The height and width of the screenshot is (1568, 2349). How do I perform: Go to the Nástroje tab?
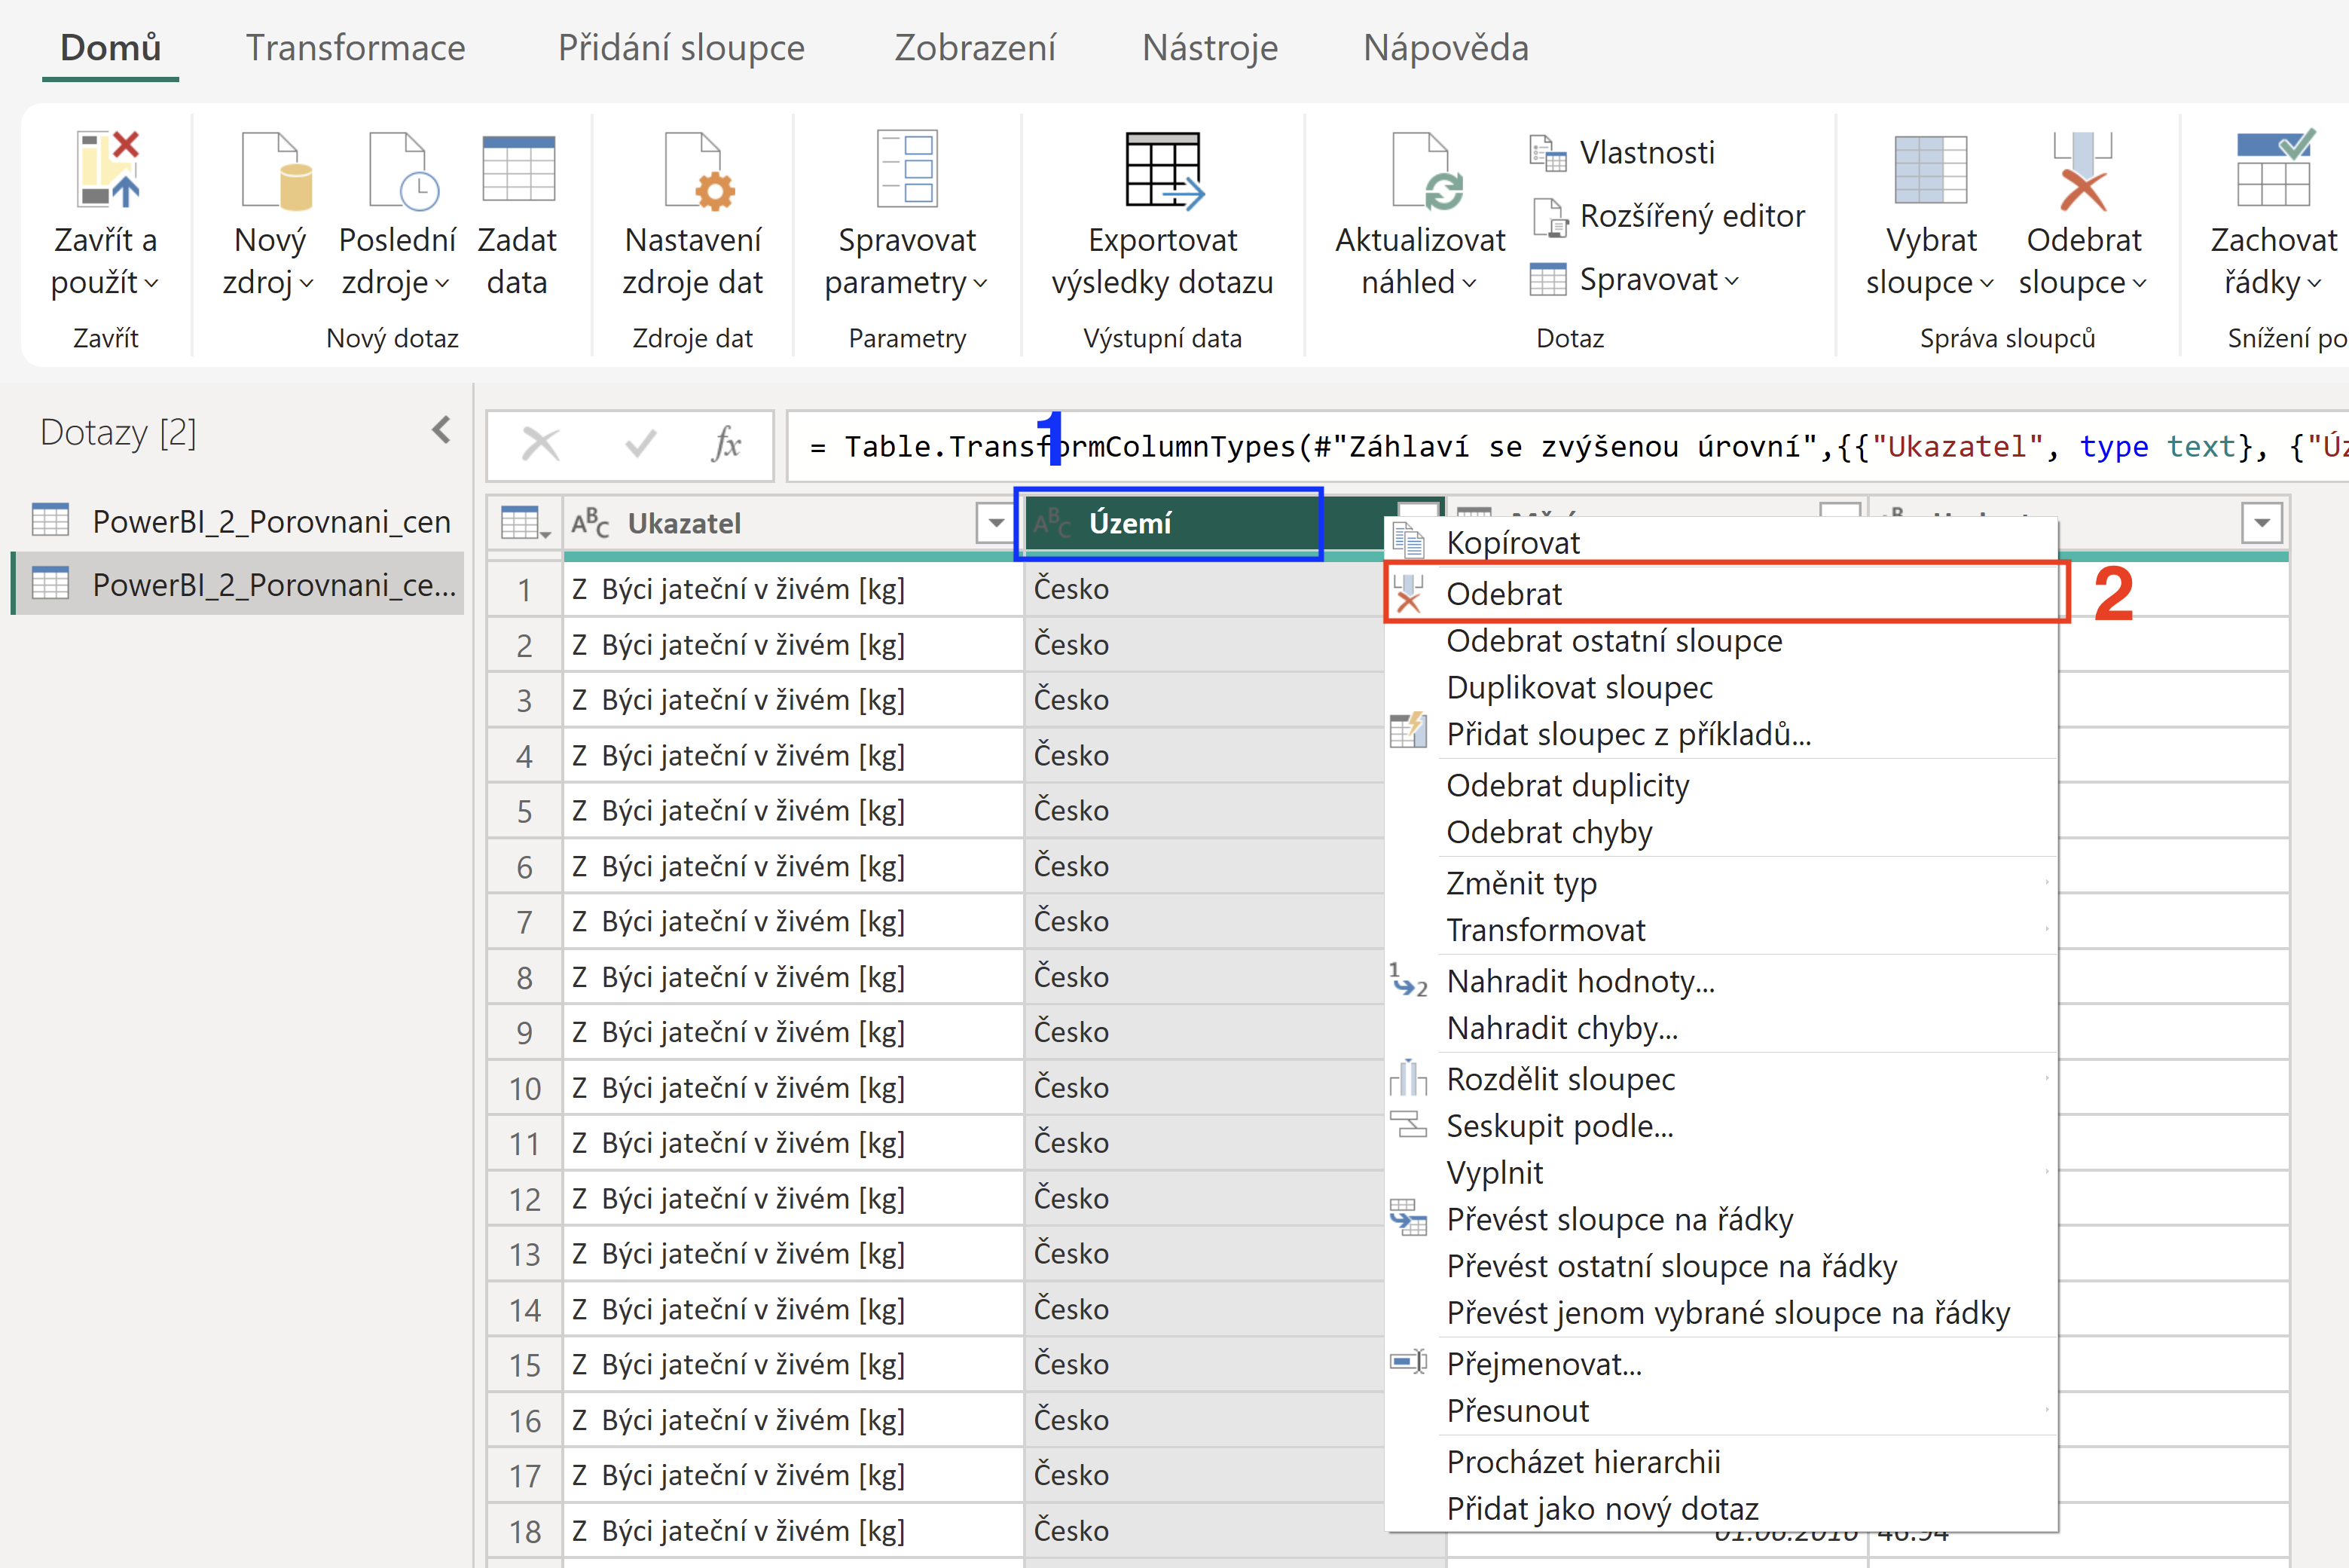coord(1209,48)
